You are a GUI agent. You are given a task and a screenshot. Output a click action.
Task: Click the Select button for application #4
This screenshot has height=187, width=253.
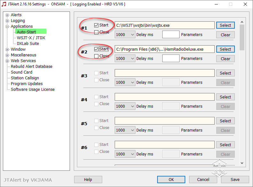[x=226, y=97]
